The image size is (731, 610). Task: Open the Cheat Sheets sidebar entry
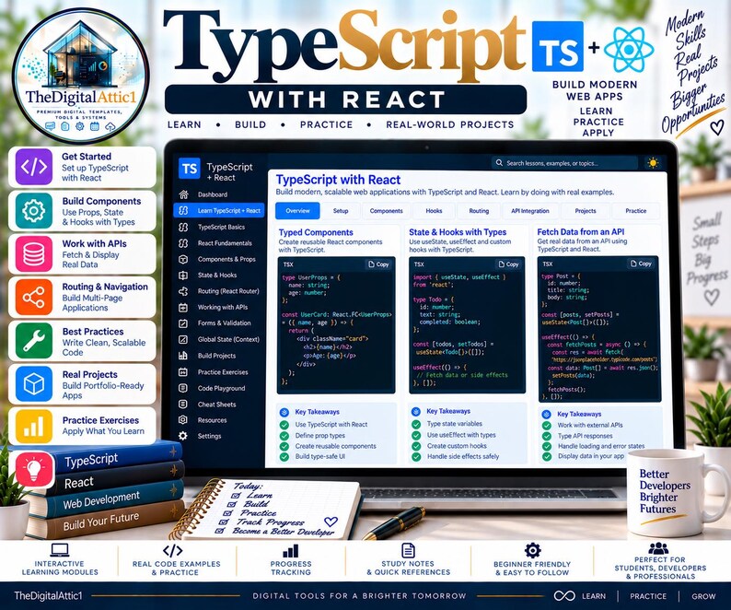click(218, 405)
